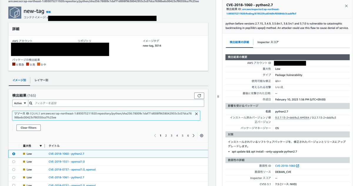Click the refresh findings icon button
This screenshot has height=186, width=353.
pyautogui.click(x=199, y=96)
